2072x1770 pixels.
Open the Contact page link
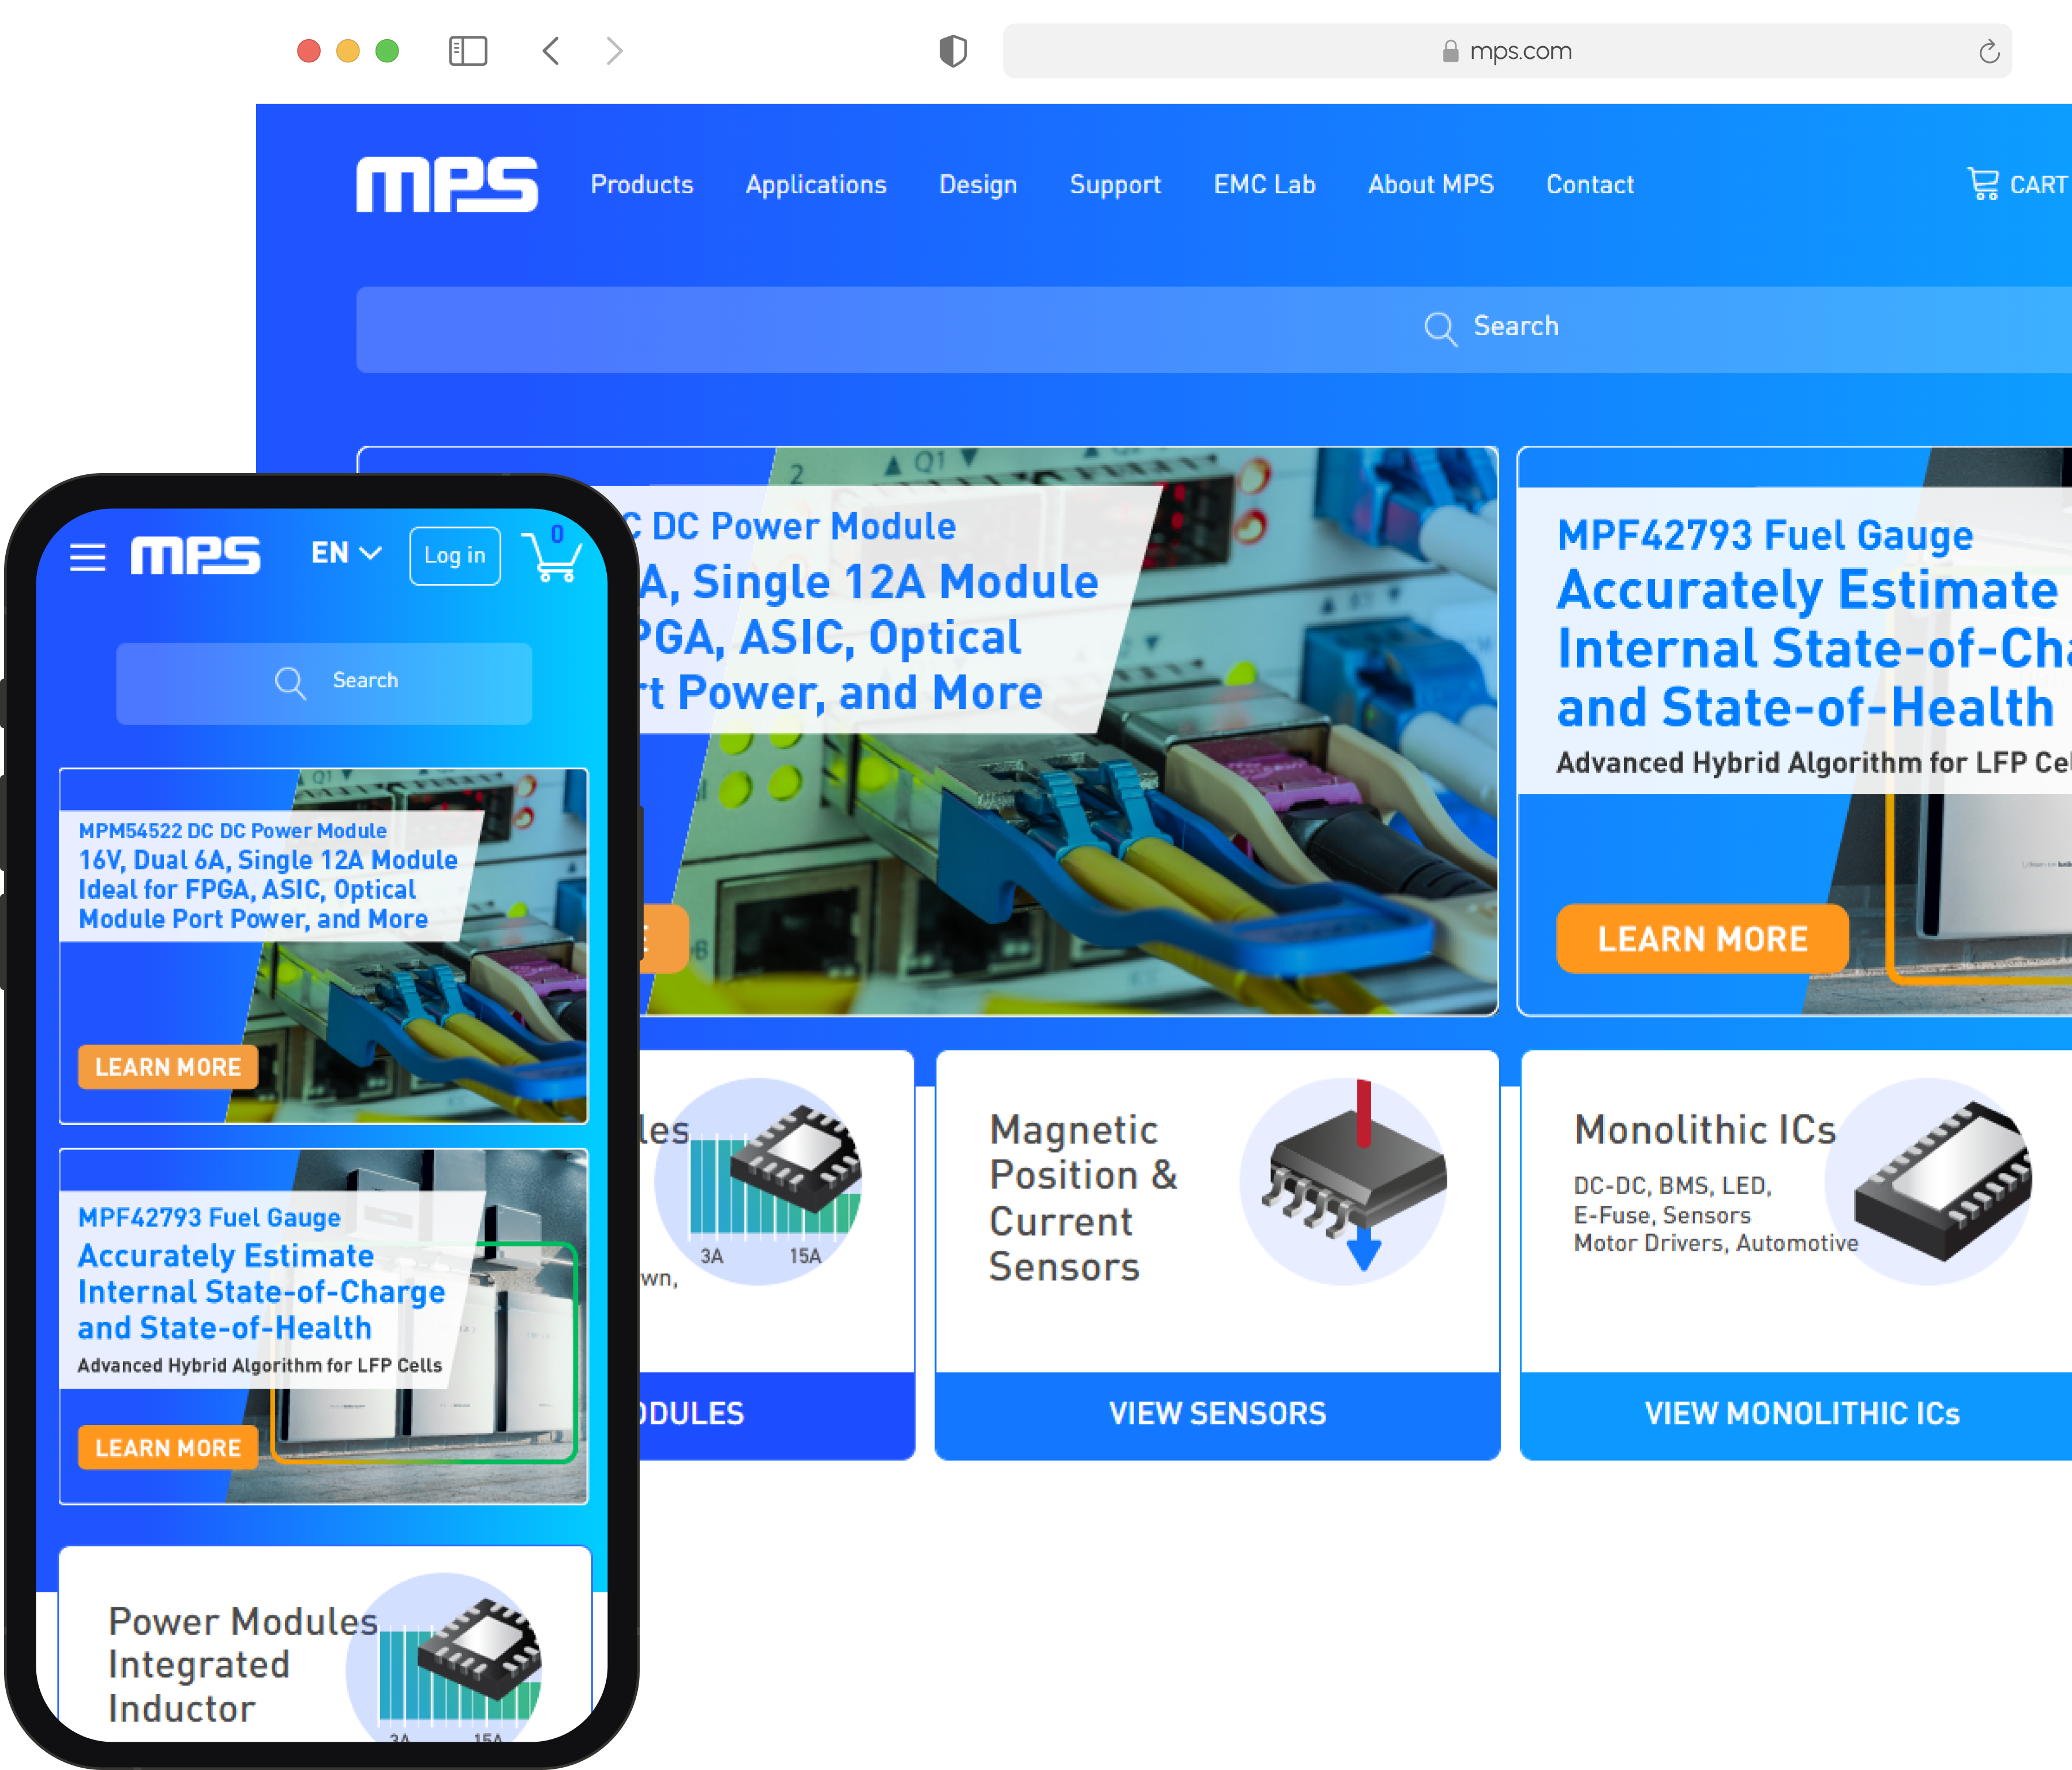[1590, 185]
